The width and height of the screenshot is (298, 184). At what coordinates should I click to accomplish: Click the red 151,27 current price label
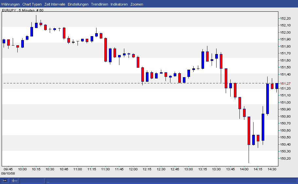[285, 83]
